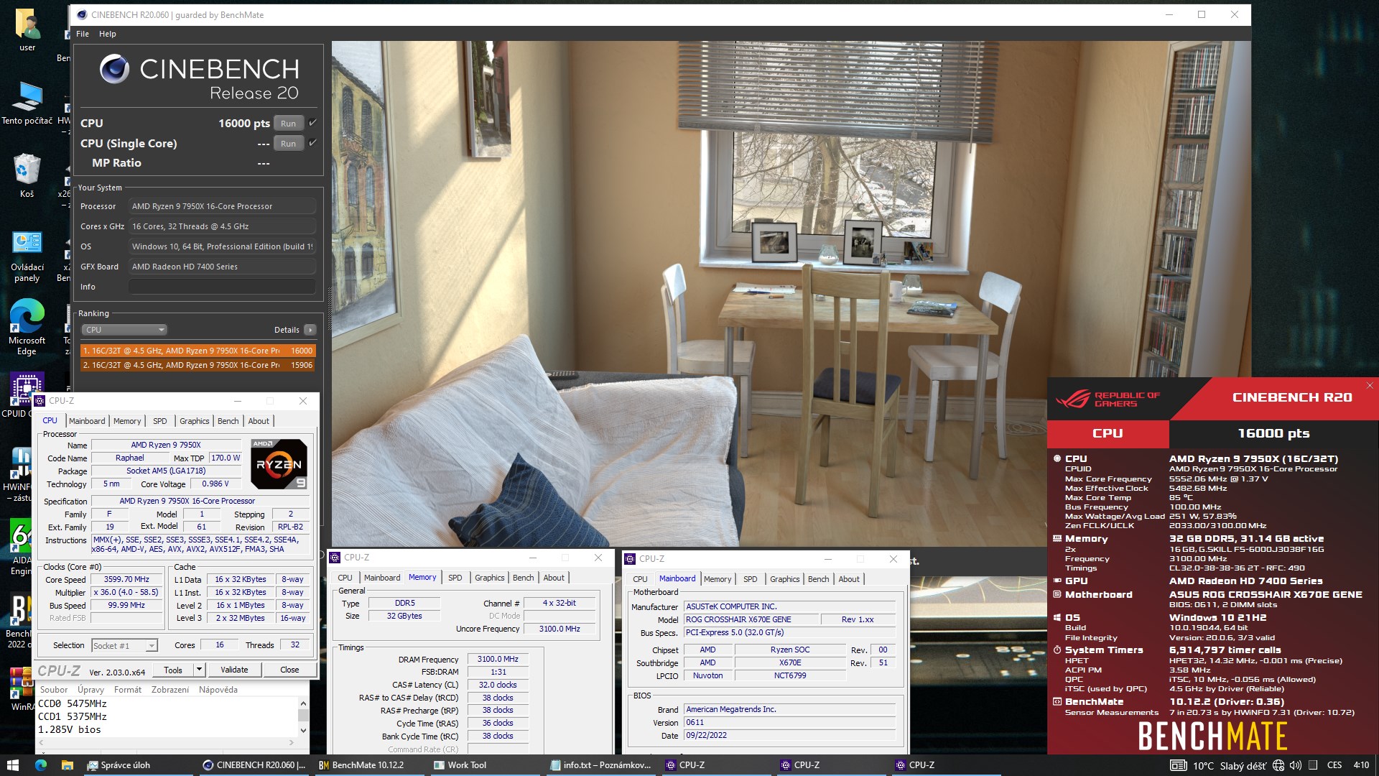
Task: Click the rendered room image in Cinebench
Action: coord(791,293)
